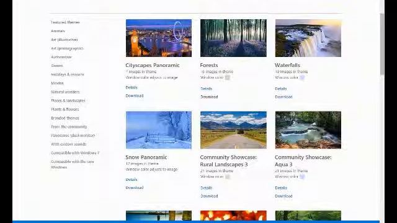The height and width of the screenshot is (223, 397).
Task: Click '10 images in theme' under Waterfalls
Action: click(x=292, y=72)
